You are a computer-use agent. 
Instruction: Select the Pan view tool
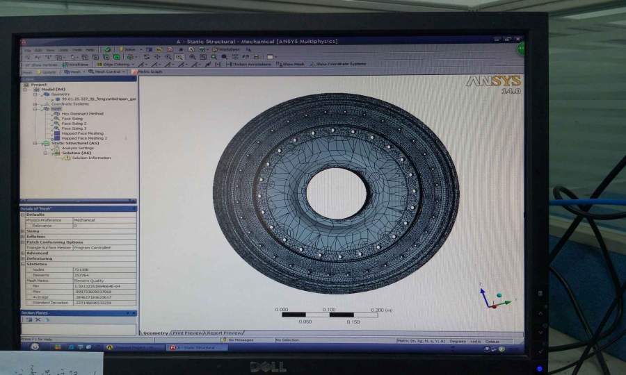(157, 57)
